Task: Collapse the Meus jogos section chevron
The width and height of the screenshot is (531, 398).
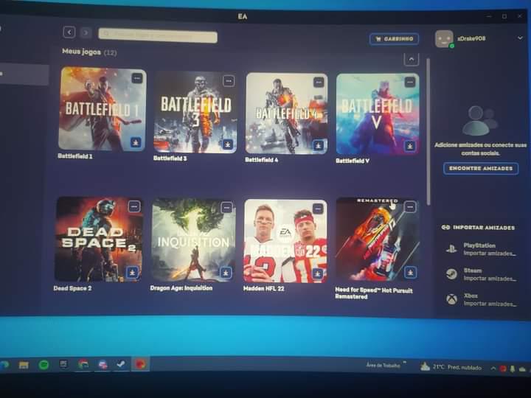Action: (x=411, y=59)
